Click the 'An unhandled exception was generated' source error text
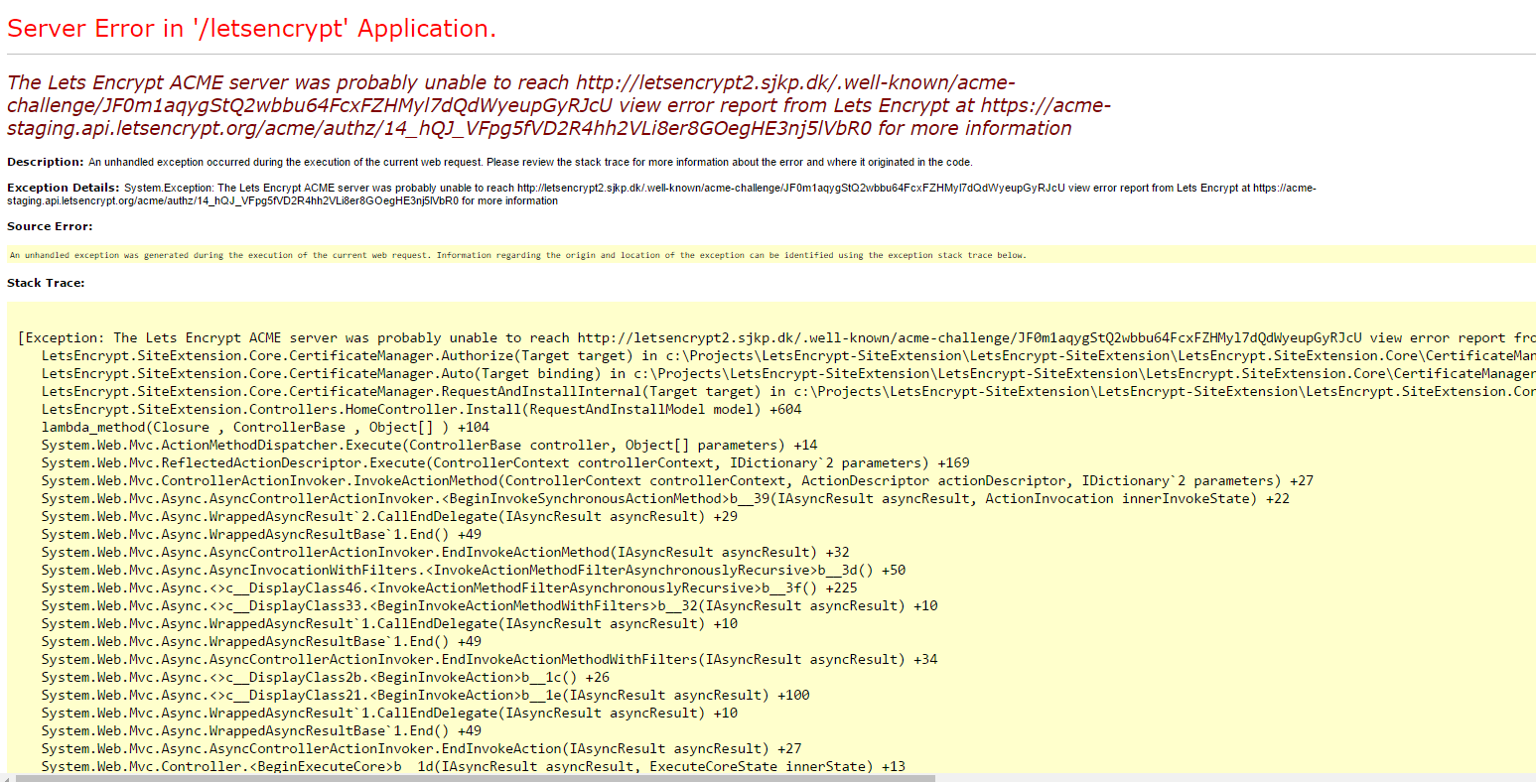The height and width of the screenshot is (782, 1536). [518, 255]
